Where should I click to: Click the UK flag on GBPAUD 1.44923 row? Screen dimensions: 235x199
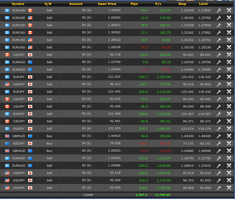point(7,136)
